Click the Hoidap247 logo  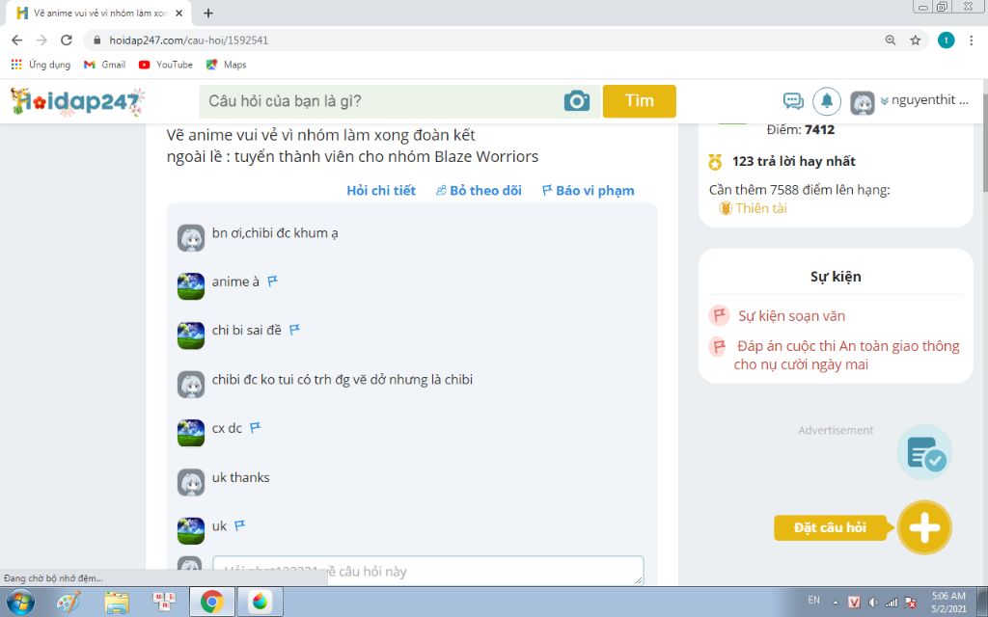77,101
